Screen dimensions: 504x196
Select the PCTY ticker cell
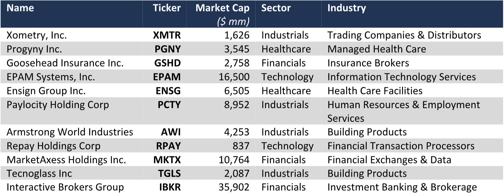(x=169, y=105)
